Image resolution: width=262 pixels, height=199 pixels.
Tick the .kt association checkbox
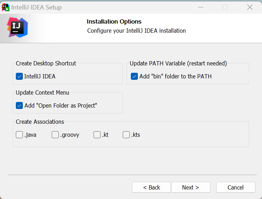point(97,135)
